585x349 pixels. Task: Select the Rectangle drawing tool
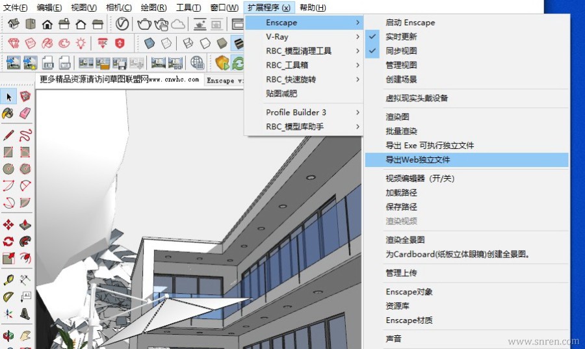(8, 152)
